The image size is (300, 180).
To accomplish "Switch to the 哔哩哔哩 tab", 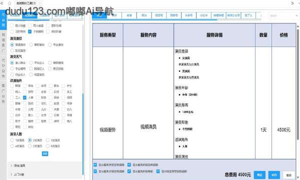I will [218, 15].
